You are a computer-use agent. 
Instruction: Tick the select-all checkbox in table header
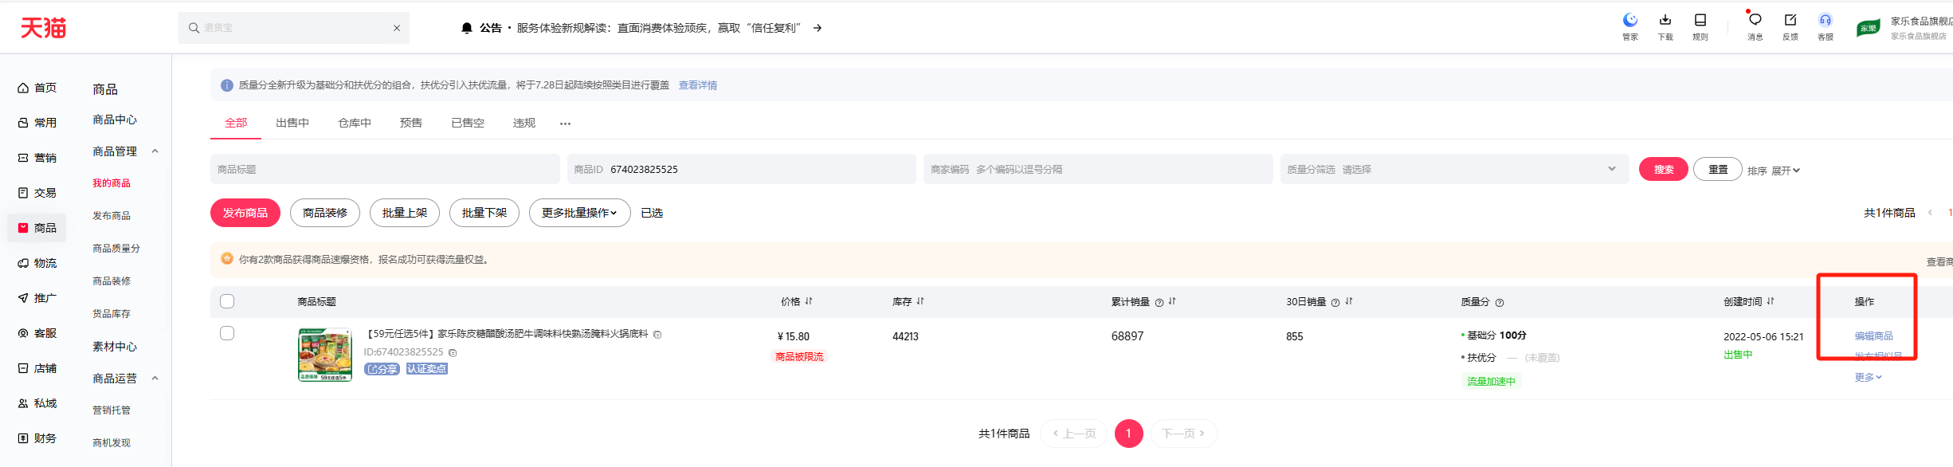click(x=227, y=301)
